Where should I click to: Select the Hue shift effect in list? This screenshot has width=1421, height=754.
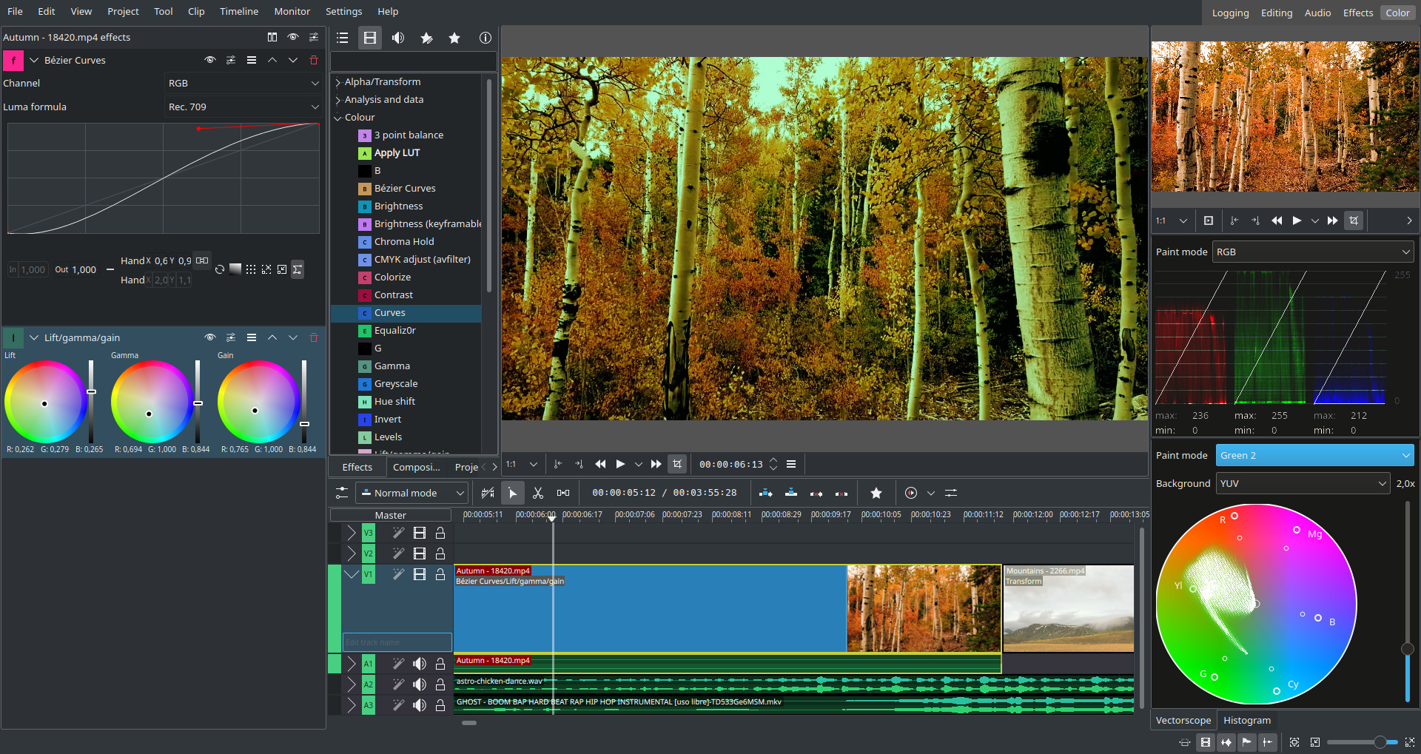[x=394, y=402]
